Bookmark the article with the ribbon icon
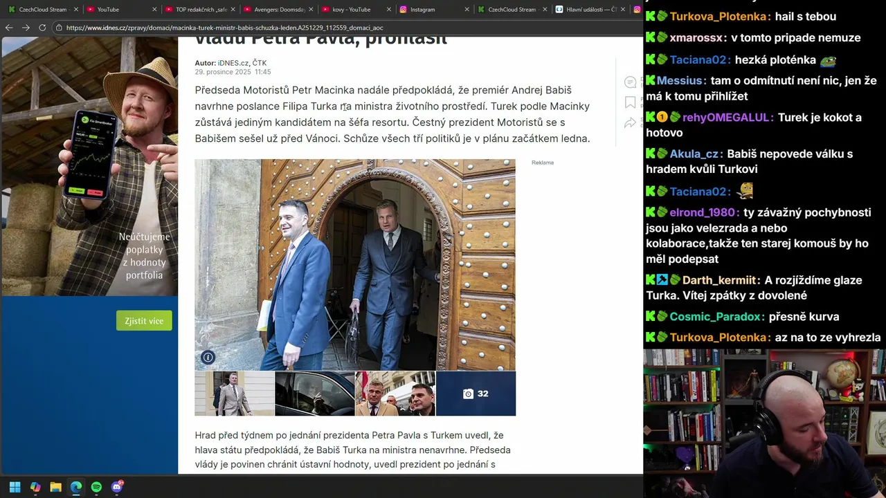Viewport: 886px width, 498px height. [x=630, y=102]
